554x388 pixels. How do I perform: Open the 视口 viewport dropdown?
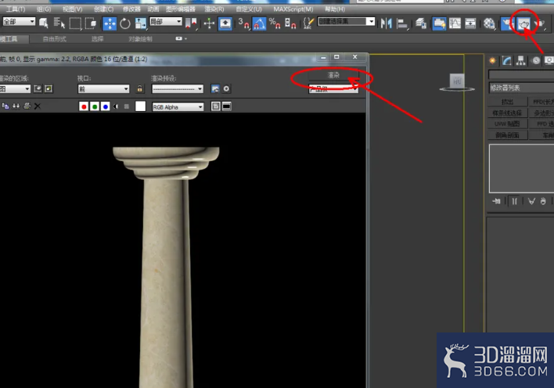click(x=103, y=89)
